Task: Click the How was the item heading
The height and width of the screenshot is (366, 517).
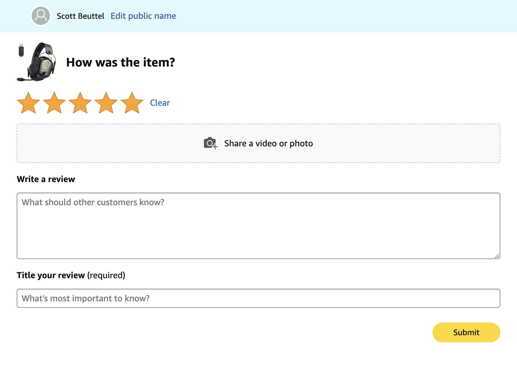Action: [121, 63]
